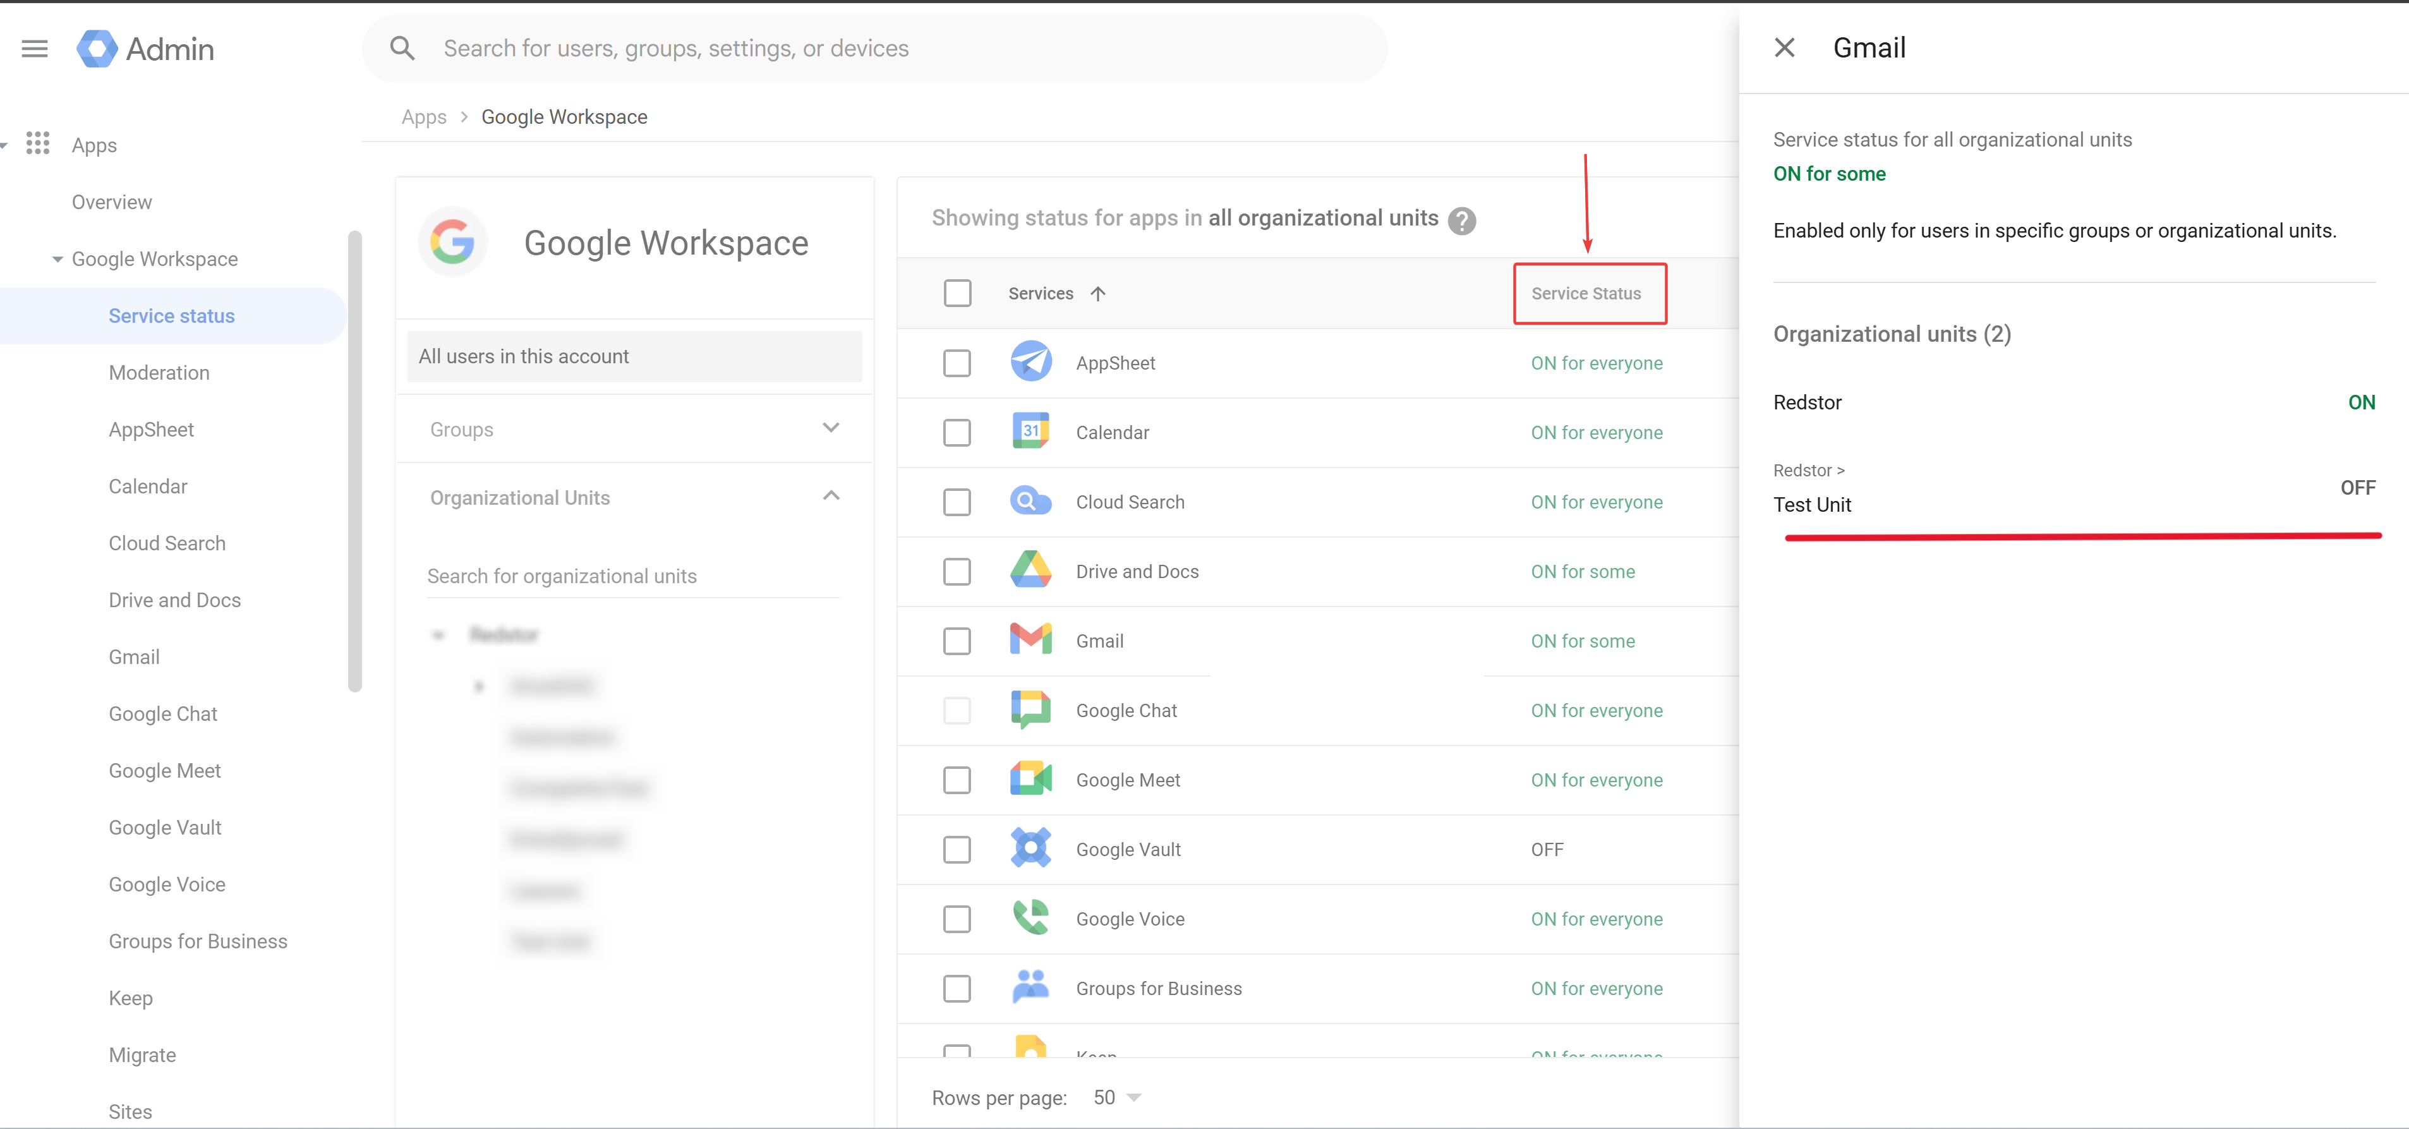2409x1129 pixels.
Task: Click the Google Meet camera icon
Action: [x=1030, y=779]
